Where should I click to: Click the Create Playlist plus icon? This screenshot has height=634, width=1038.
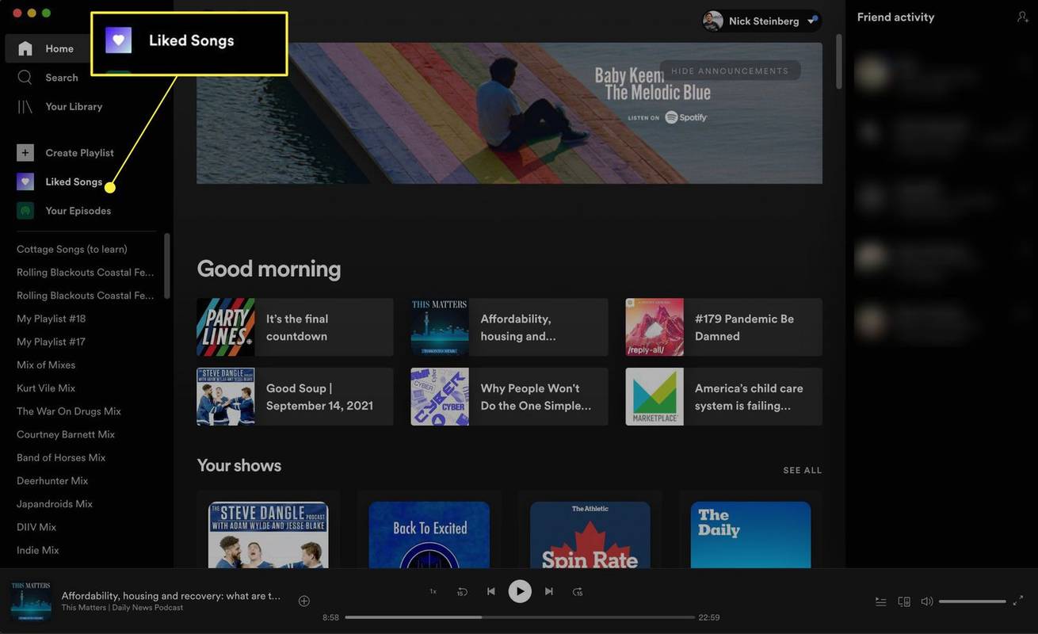coord(25,153)
